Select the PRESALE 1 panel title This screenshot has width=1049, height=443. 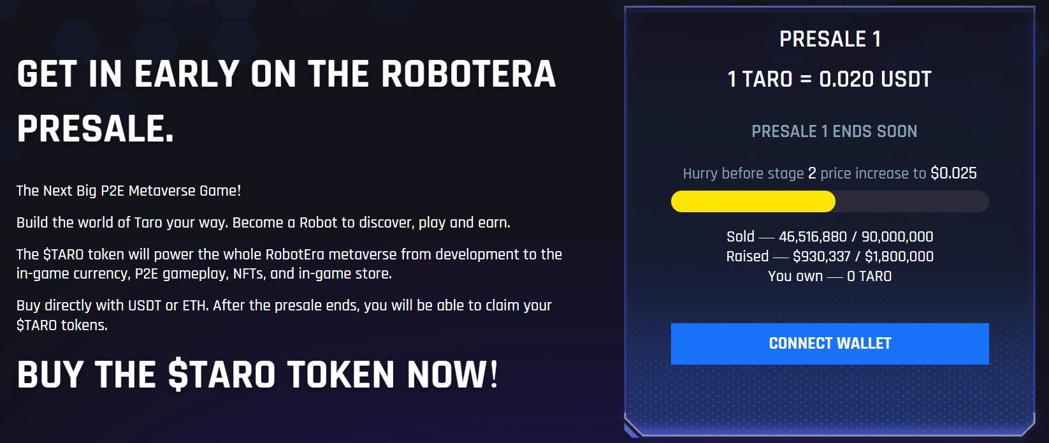tap(830, 40)
